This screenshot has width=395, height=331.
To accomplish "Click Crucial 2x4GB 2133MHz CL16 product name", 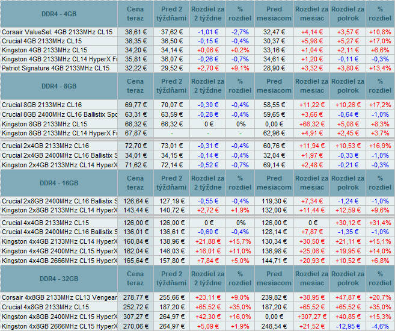I will pyautogui.click(x=45, y=146).
